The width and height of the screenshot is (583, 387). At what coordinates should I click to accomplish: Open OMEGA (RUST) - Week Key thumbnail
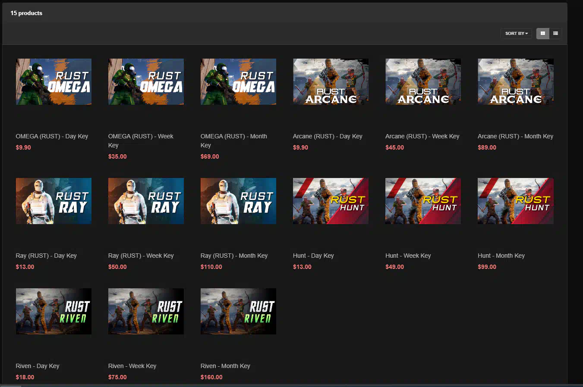point(146,81)
